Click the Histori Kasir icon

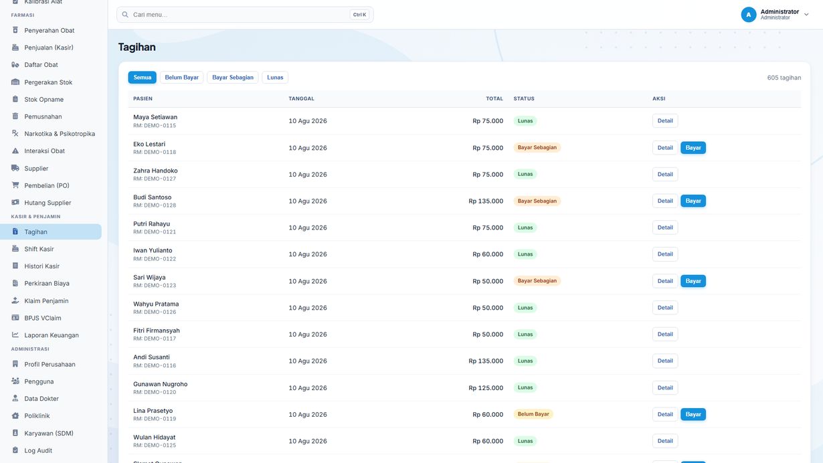(15, 266)
